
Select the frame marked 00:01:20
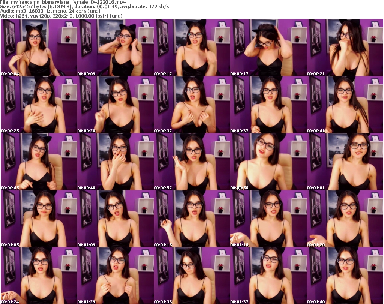tap(345, 219)
